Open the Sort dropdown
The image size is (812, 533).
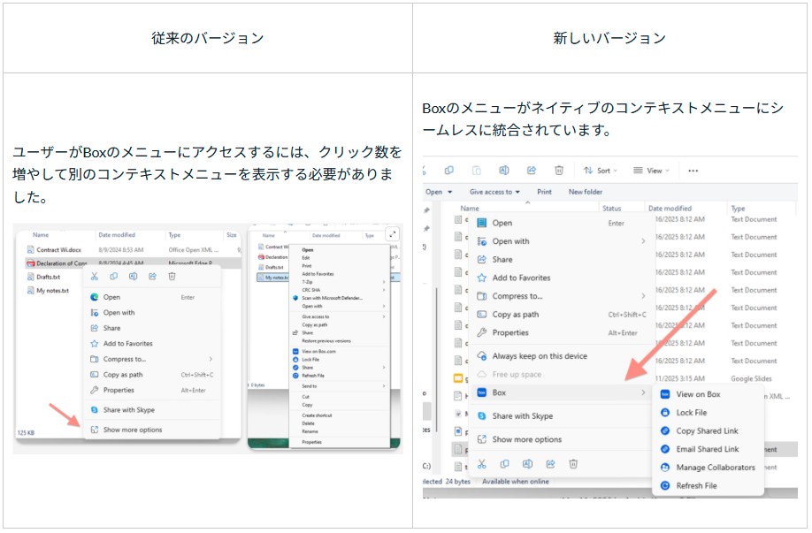coord(601,170)
